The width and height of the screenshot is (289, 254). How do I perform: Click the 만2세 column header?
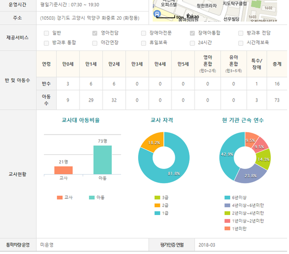[114, 64]
